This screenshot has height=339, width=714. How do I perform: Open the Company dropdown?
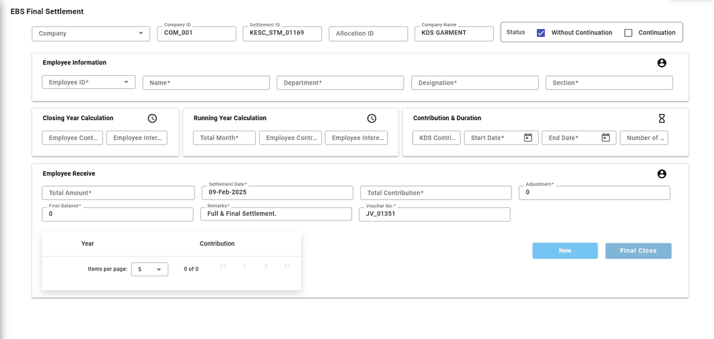coord(91,34)
